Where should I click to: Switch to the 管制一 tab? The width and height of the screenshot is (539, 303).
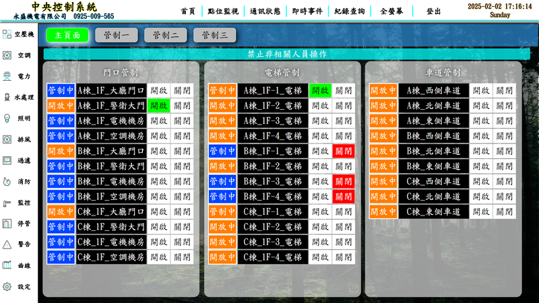117,35
